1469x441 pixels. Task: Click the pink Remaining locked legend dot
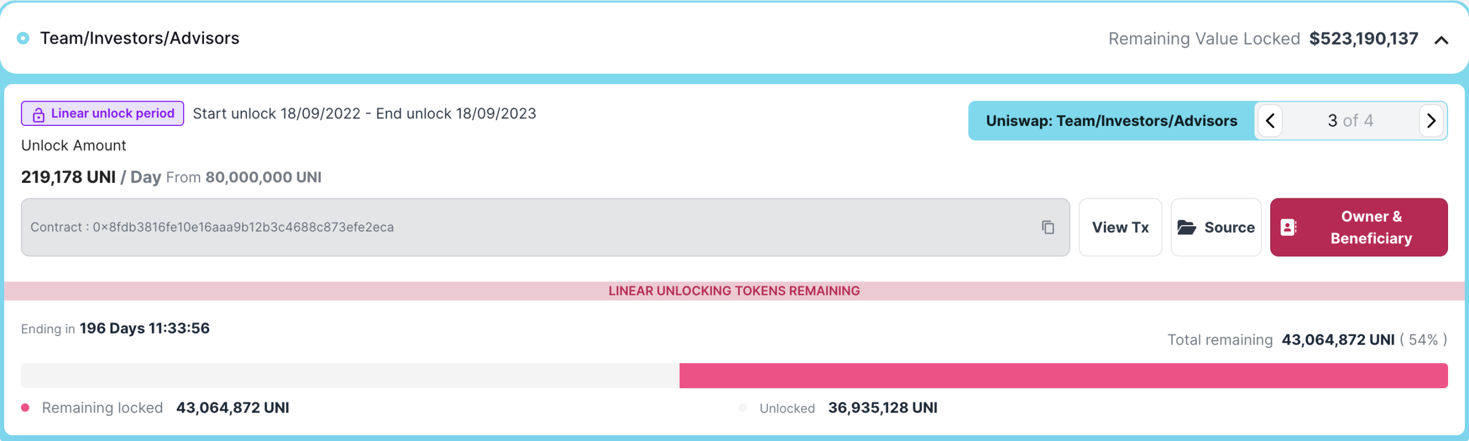(25, 407)
